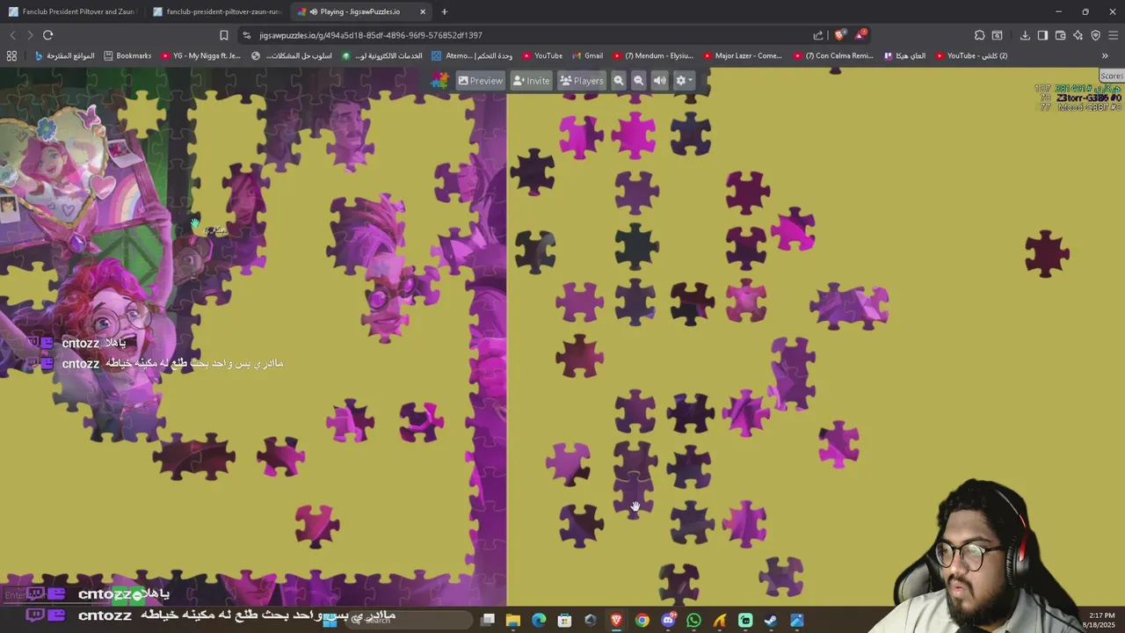Open the Atemo bookmark

[471, 55]
